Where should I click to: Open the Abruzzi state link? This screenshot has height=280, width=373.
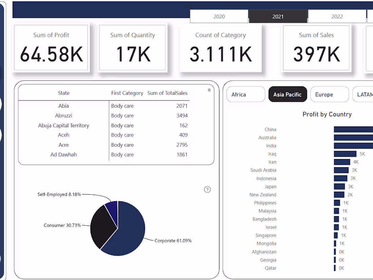pyautogui.click(x=63, y=115)
